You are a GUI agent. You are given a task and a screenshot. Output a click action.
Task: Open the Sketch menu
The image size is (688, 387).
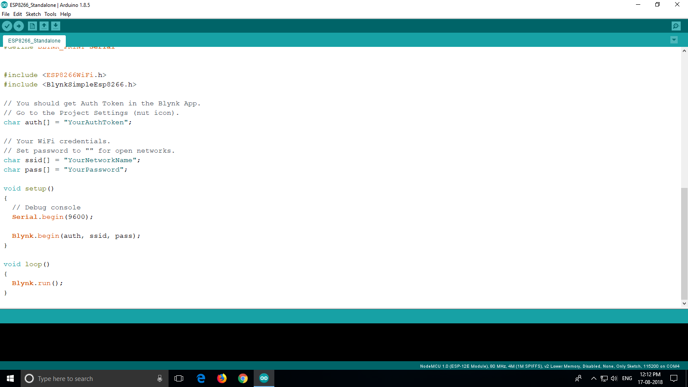pyautogui.click(x=33, y=14)
